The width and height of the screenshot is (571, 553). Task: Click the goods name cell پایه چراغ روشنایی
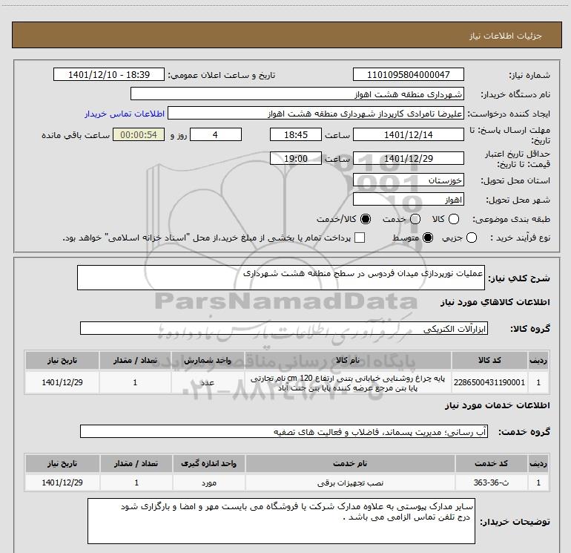click(348, 383)
